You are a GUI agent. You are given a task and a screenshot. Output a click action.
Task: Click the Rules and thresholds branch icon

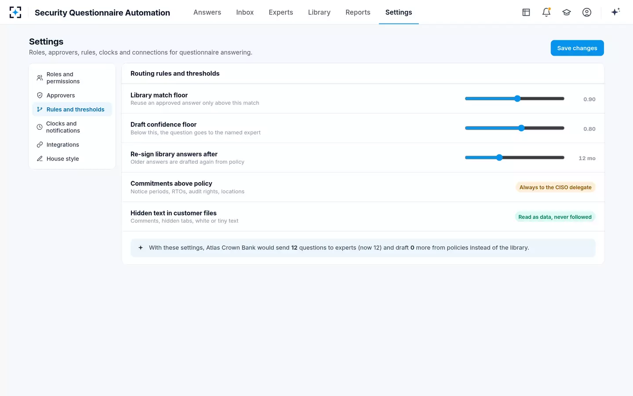pos(40,110)
